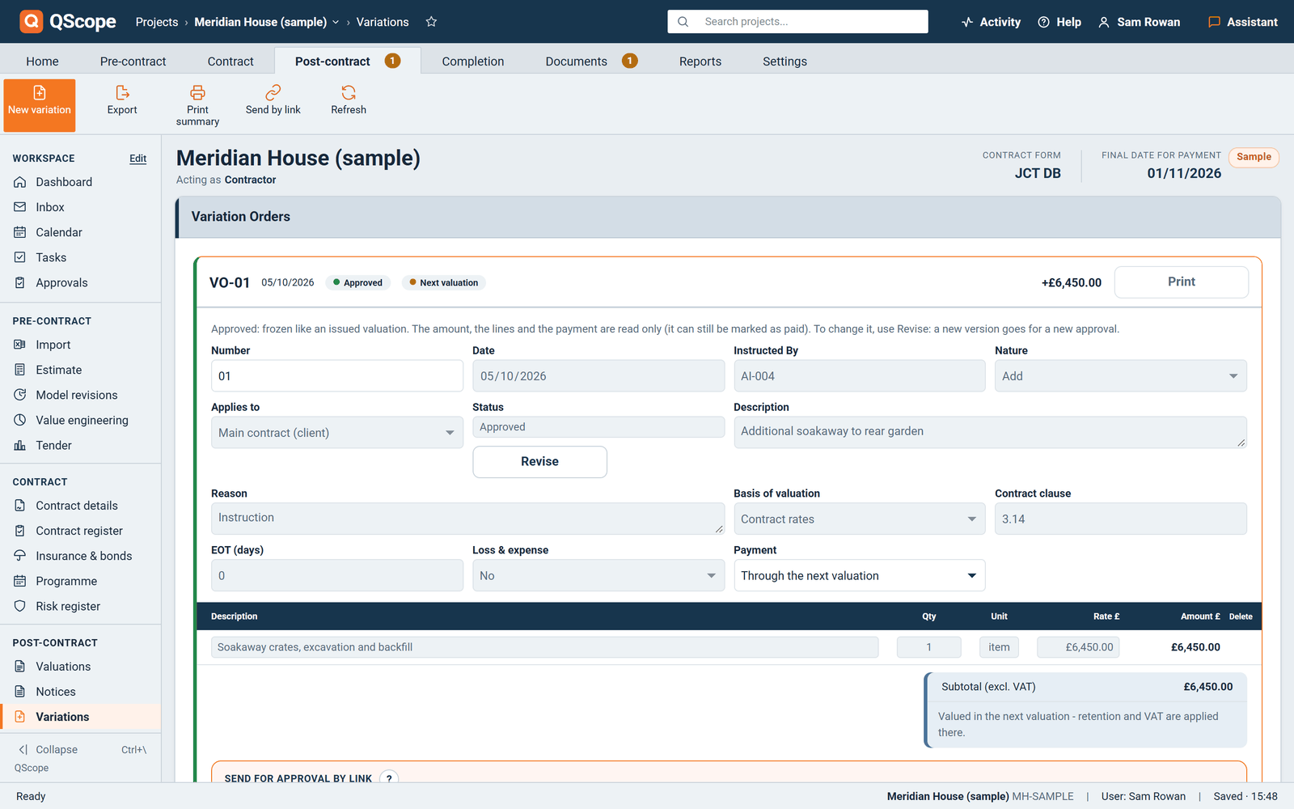
Task: Open the Reports tab
Action: (x=700, y=61)
